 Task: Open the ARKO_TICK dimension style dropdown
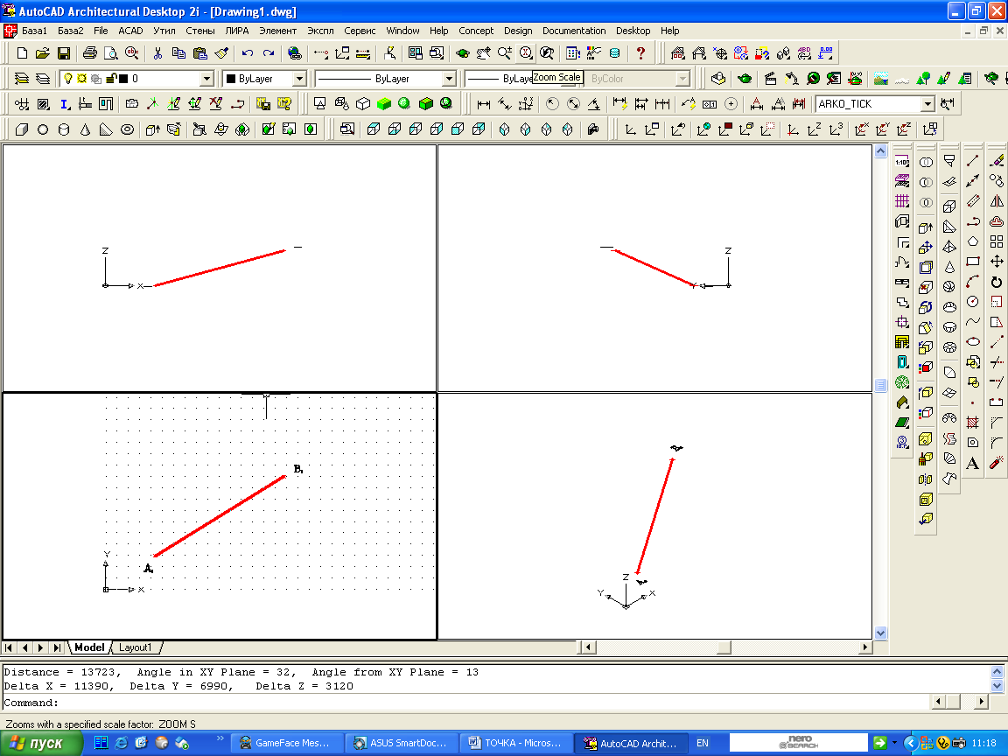coord(927,103)
